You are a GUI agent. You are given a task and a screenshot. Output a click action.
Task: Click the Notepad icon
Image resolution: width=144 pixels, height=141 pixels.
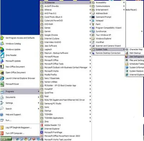(93, 20)
